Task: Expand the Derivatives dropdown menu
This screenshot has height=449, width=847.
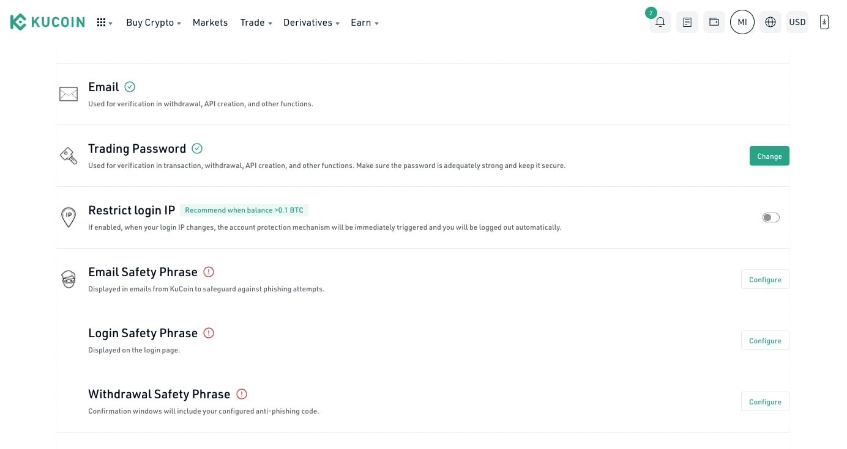Action: click(311, 23)
